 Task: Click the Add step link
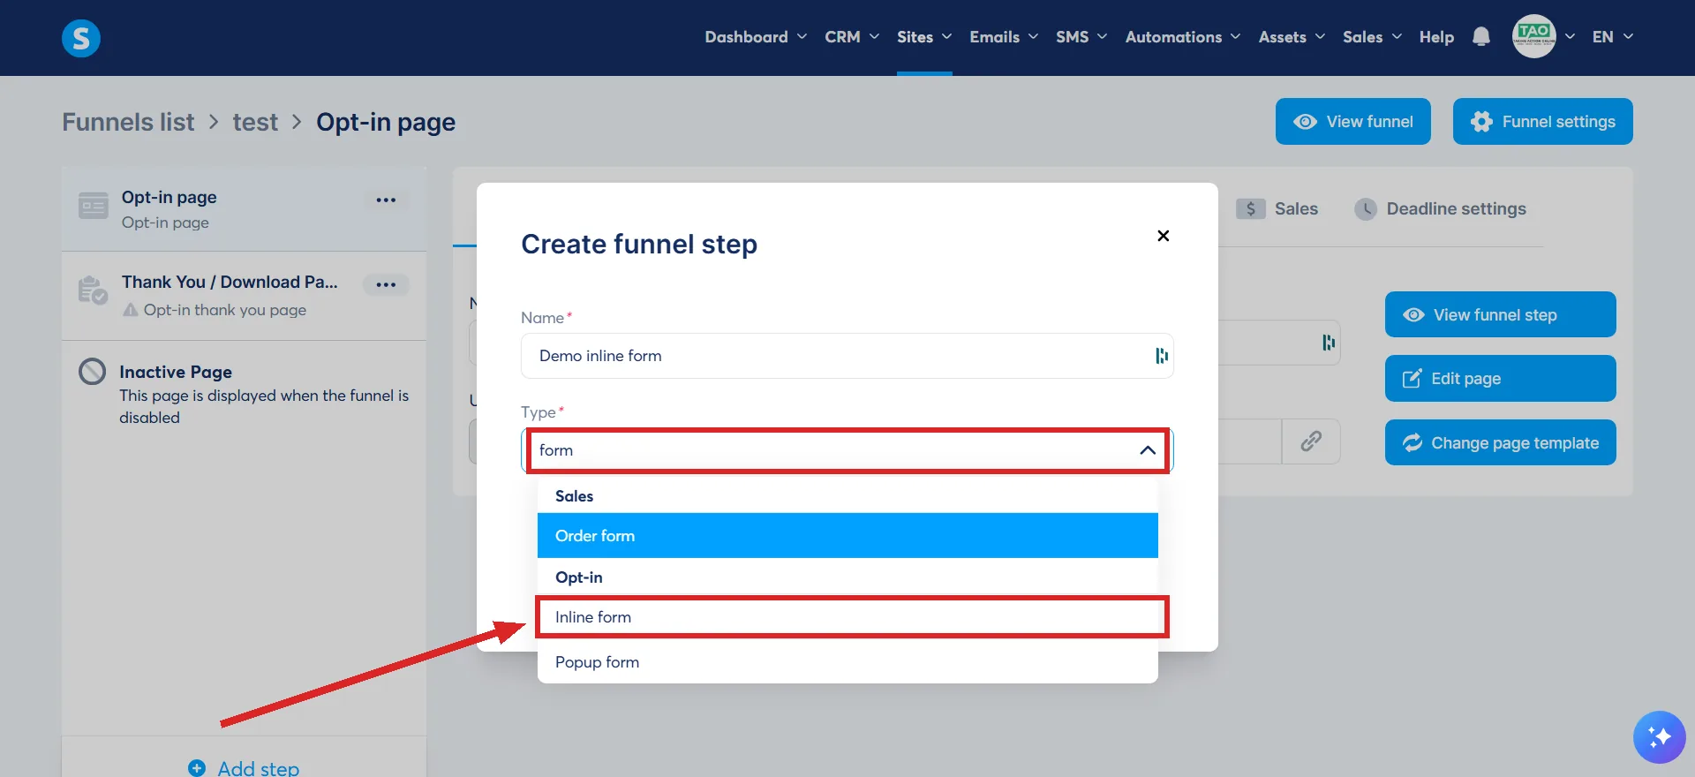(x=244, y=768)
